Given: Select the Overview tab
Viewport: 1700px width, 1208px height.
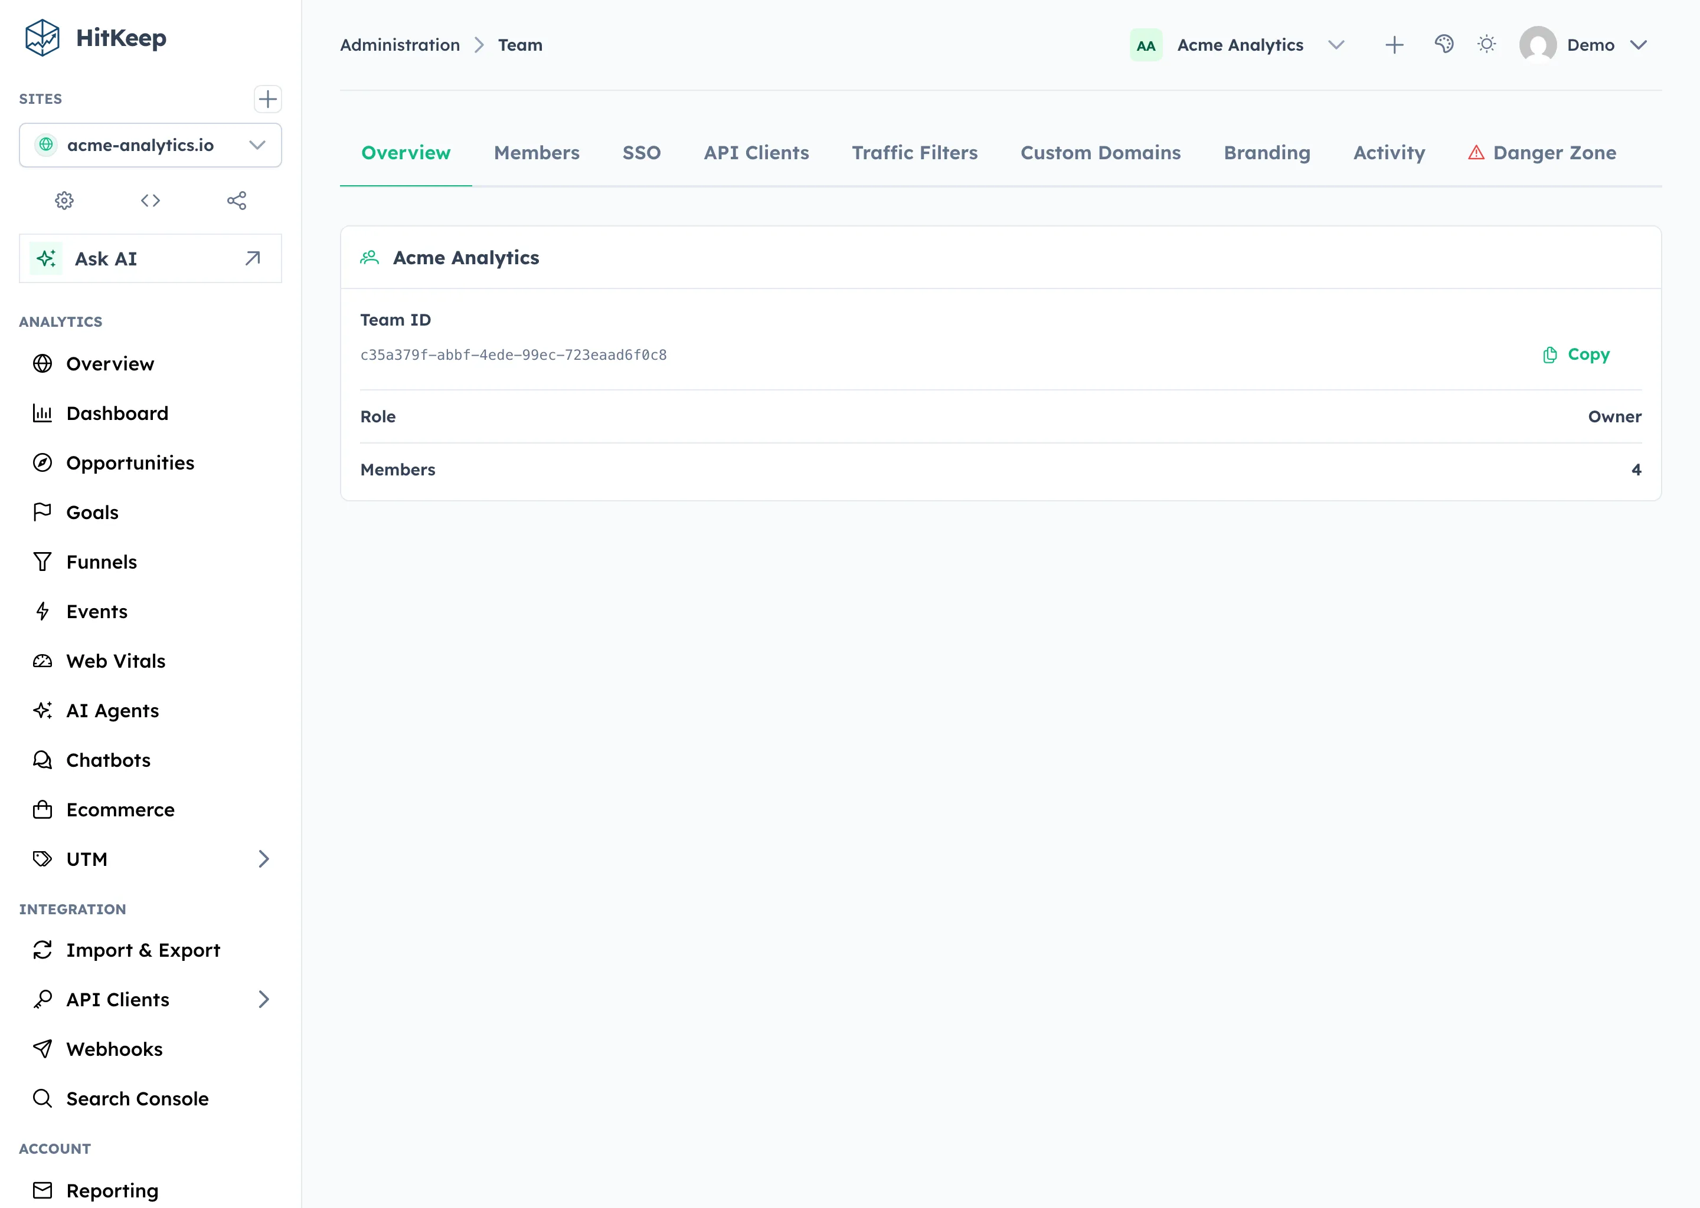Looking at the screenshot, I should (406, 153).
